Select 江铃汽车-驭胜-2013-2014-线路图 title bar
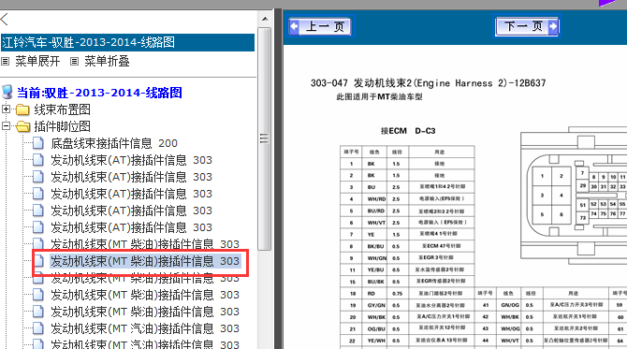The image size is (627, 349). point(127,42)
